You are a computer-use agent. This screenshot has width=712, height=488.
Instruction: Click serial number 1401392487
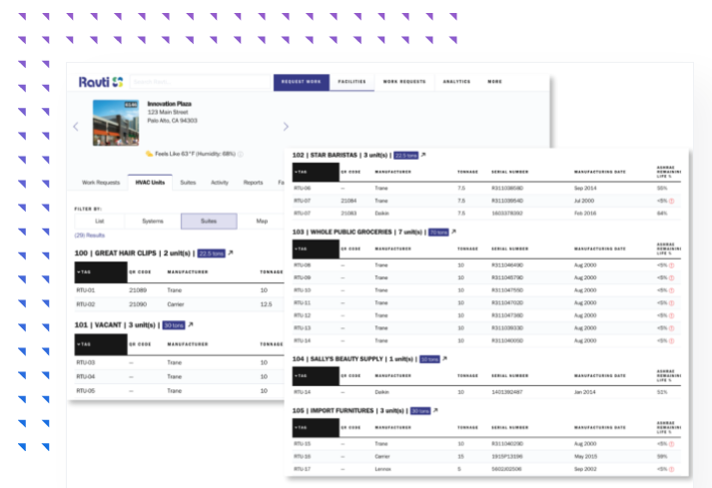pyautogui.click(x=507, y=392)
